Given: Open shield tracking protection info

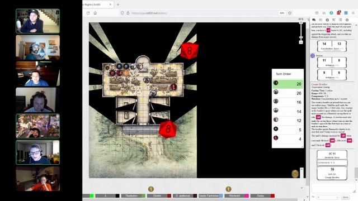Looking at the screenshot, I should (123, 13).
